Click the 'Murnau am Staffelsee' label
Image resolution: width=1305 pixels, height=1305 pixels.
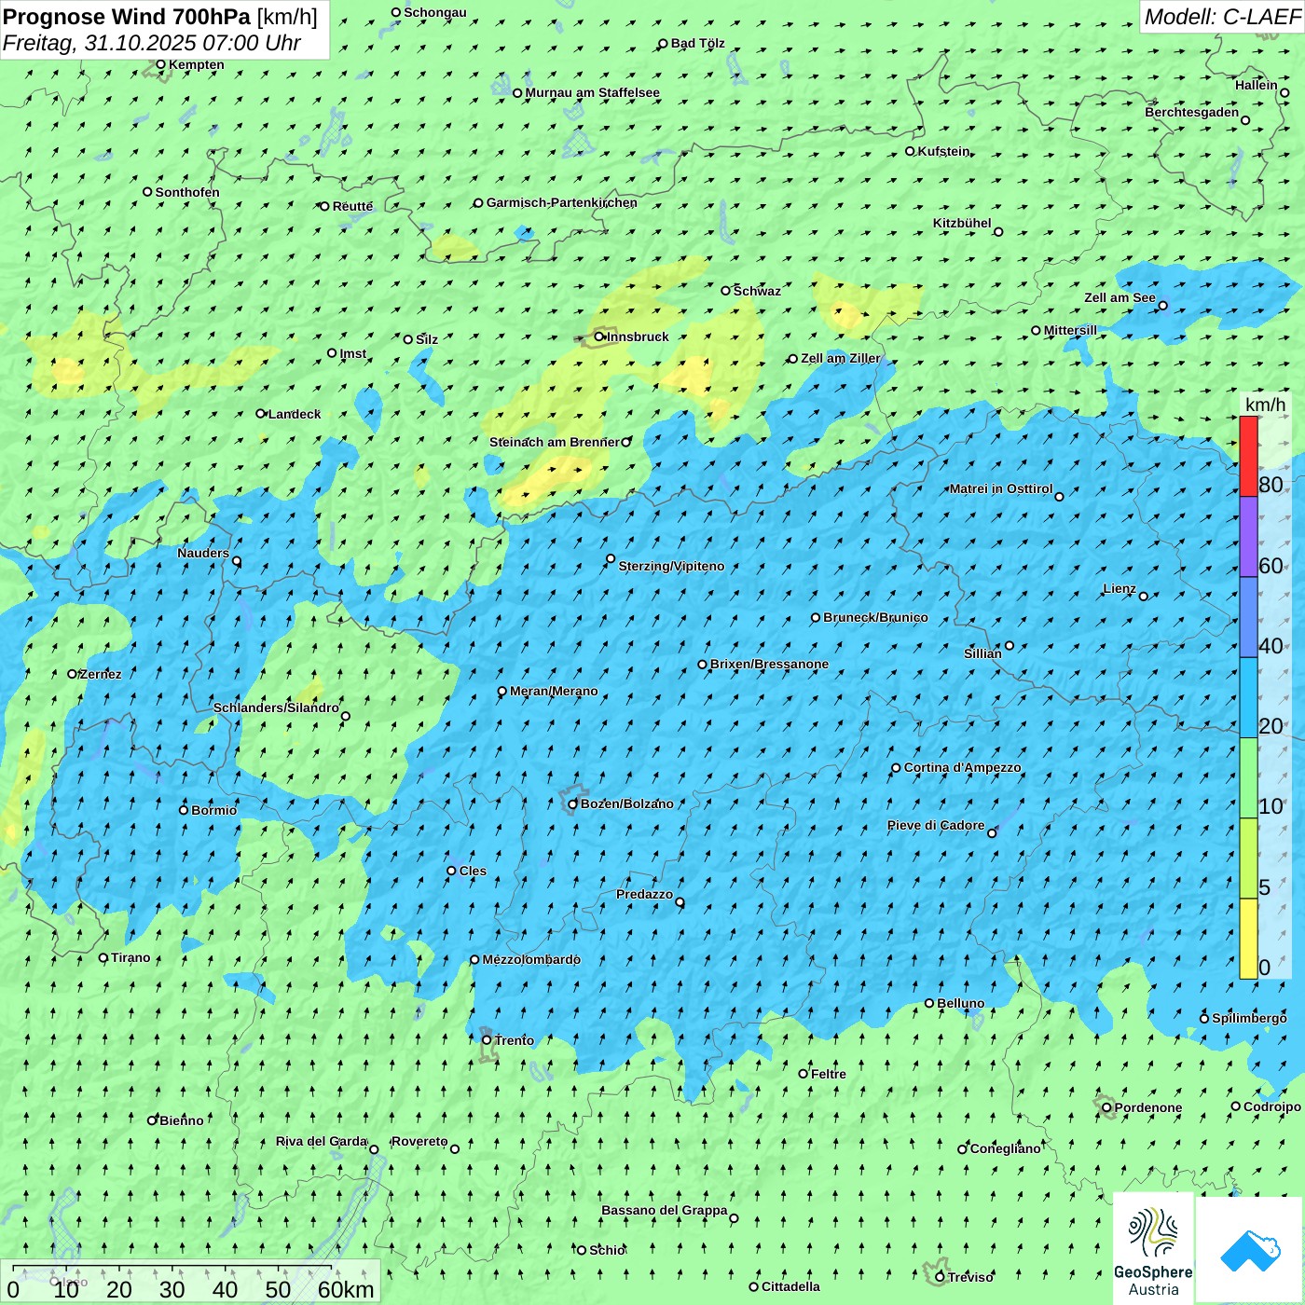[x=592, y=92]
